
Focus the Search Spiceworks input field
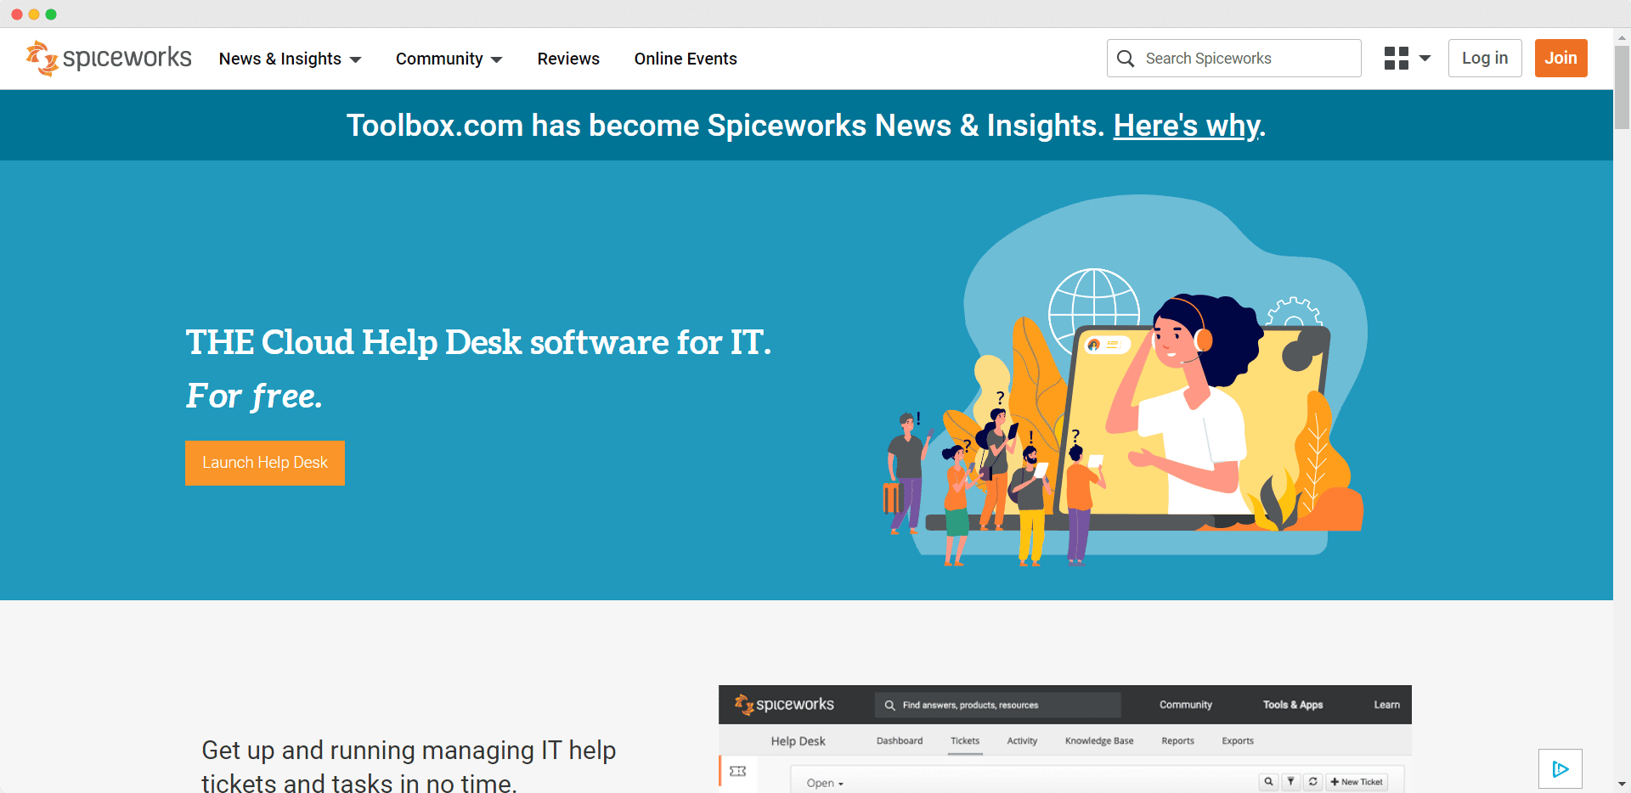point(1233,59)
